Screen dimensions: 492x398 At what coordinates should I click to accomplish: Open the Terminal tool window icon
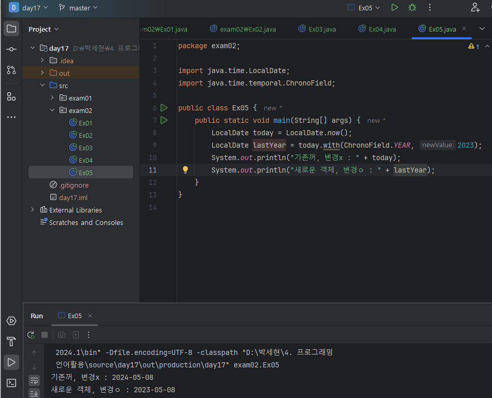click(x=11, y=383)
